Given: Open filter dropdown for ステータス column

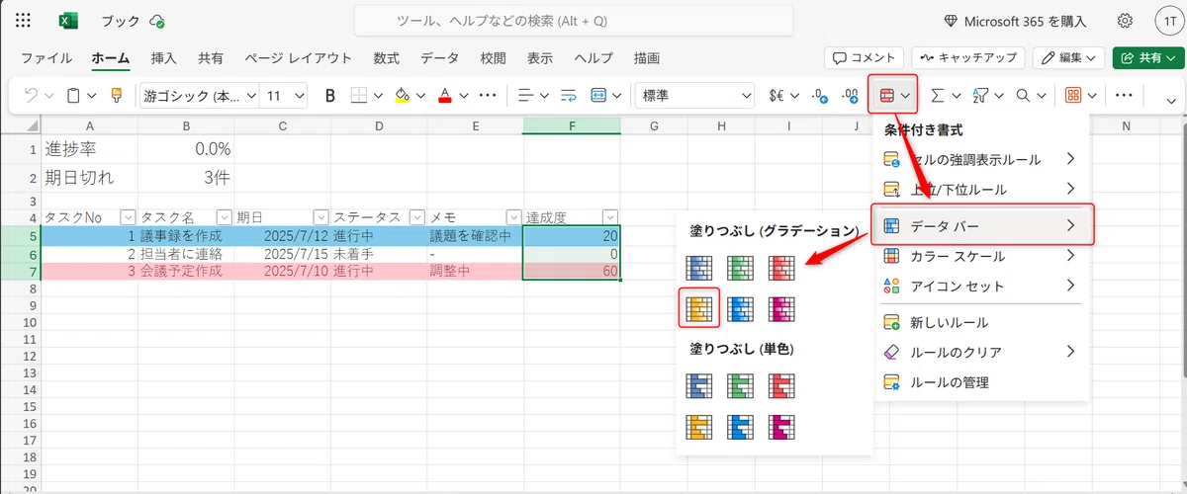Looking at the screenshot, I should click(x=416, y=217).
